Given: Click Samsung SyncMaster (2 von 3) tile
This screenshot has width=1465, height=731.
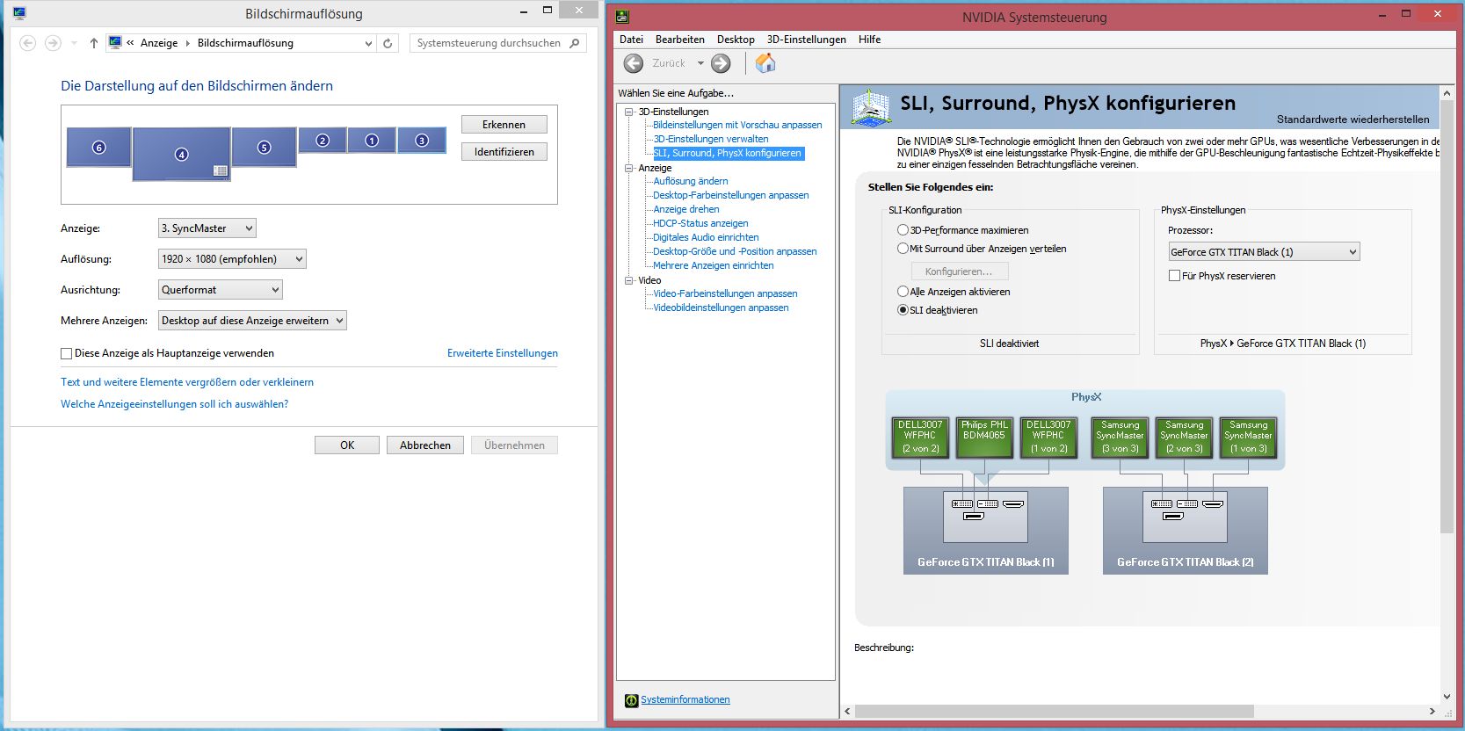Looking at the screenshot, I should point(1184,437).
